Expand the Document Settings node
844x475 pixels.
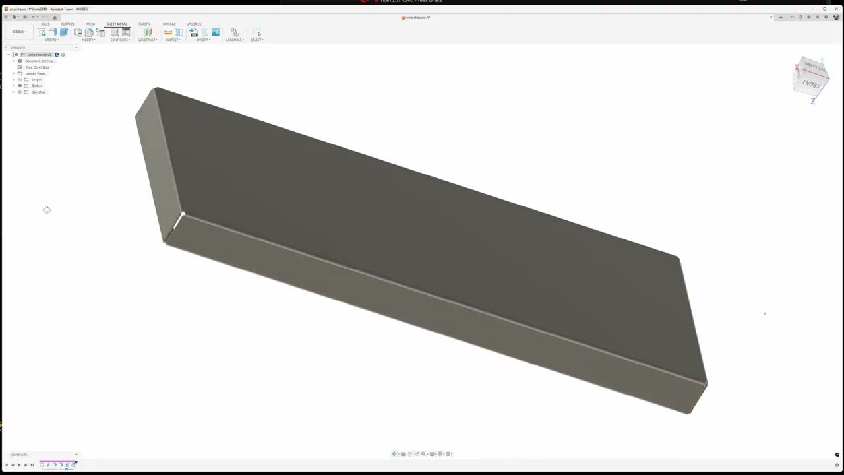coord(13,61)
